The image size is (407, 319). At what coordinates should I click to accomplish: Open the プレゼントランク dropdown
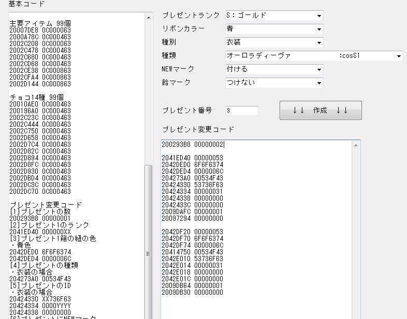coord(274,16)
